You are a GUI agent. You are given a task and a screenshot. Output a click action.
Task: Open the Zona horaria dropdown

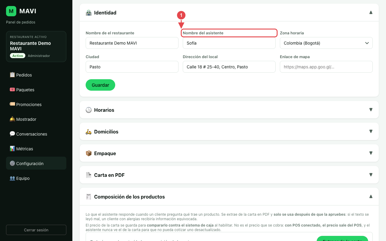point(326,43)
